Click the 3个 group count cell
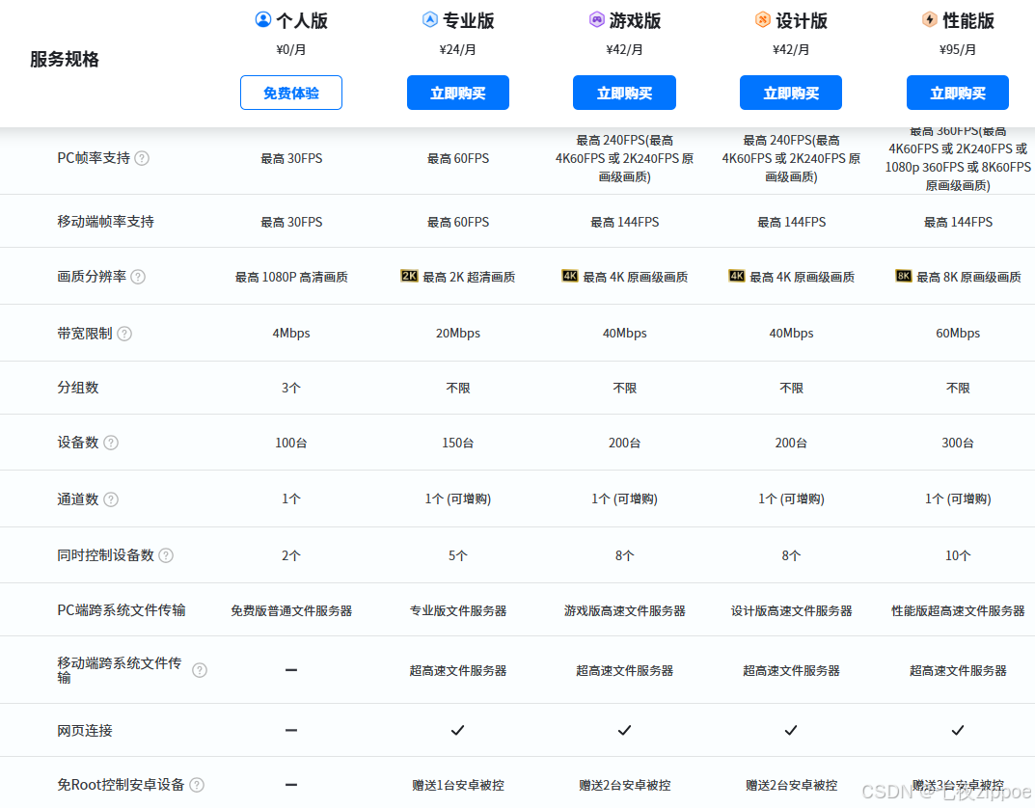 pos(291,389)
